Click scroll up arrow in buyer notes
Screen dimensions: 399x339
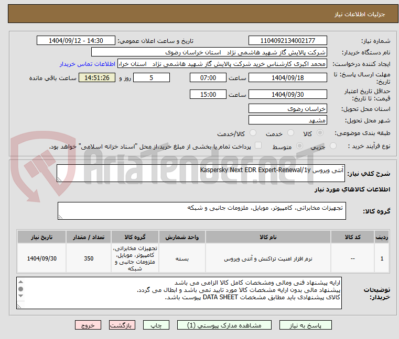[21, 282]
